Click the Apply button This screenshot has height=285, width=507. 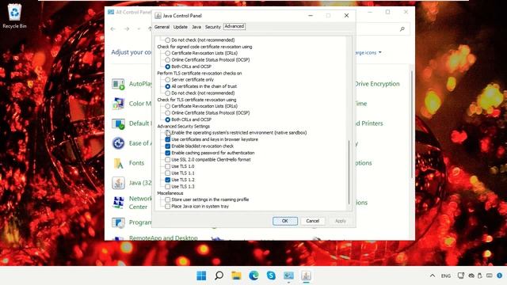[341, 221]
